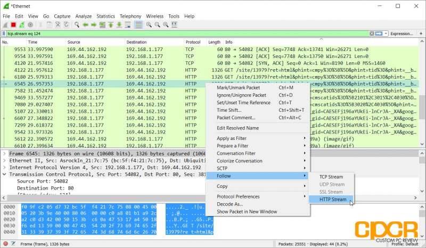Open the Statistics menu
The image size is (426, 248).
[x=105, y=16]
